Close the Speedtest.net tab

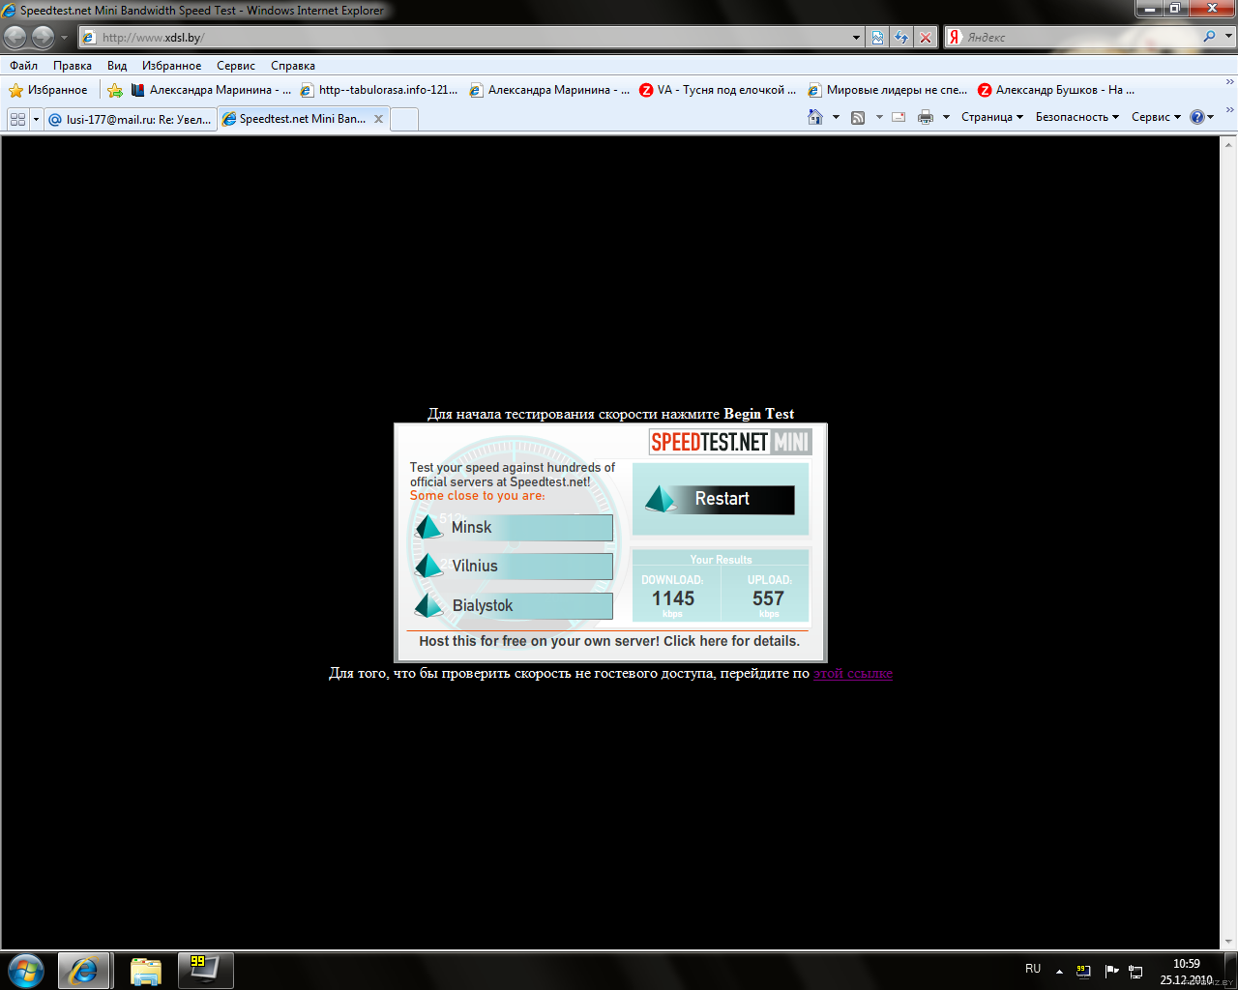tap(378, 119)
